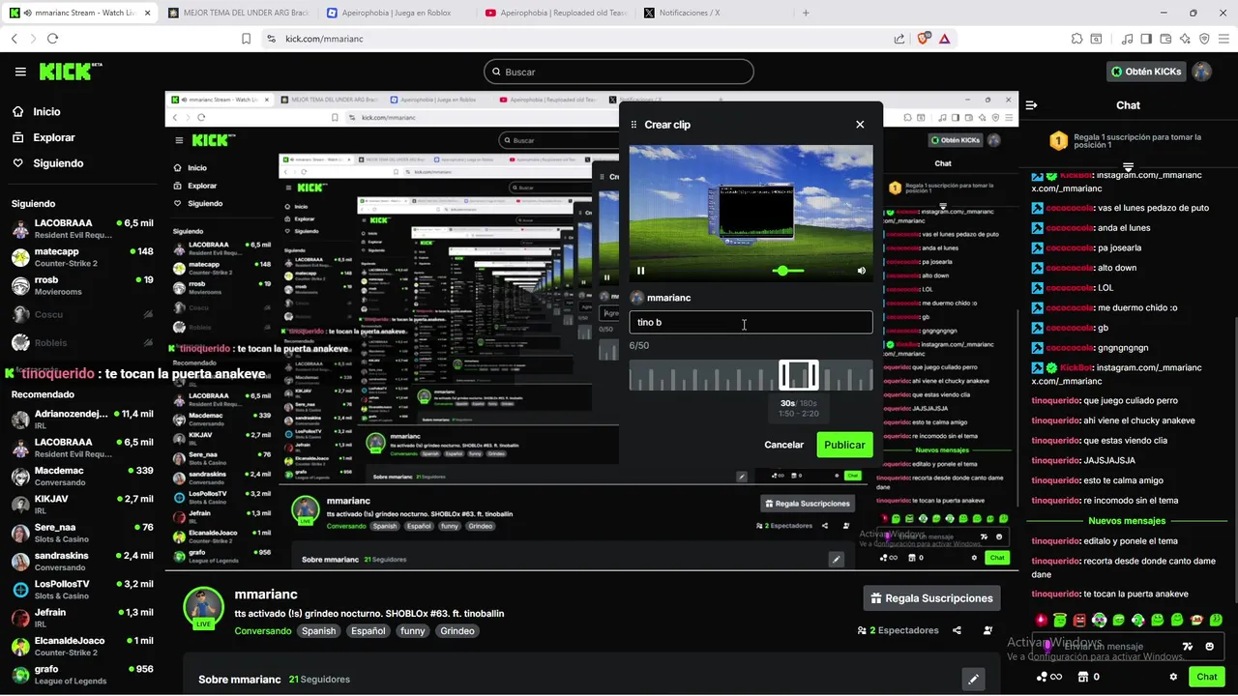Image resolution: width=1238 pixels, height=696 pixels.
Task: Click the Nuevos mensajes chat divider
Action: click(x=1127, y=521)
